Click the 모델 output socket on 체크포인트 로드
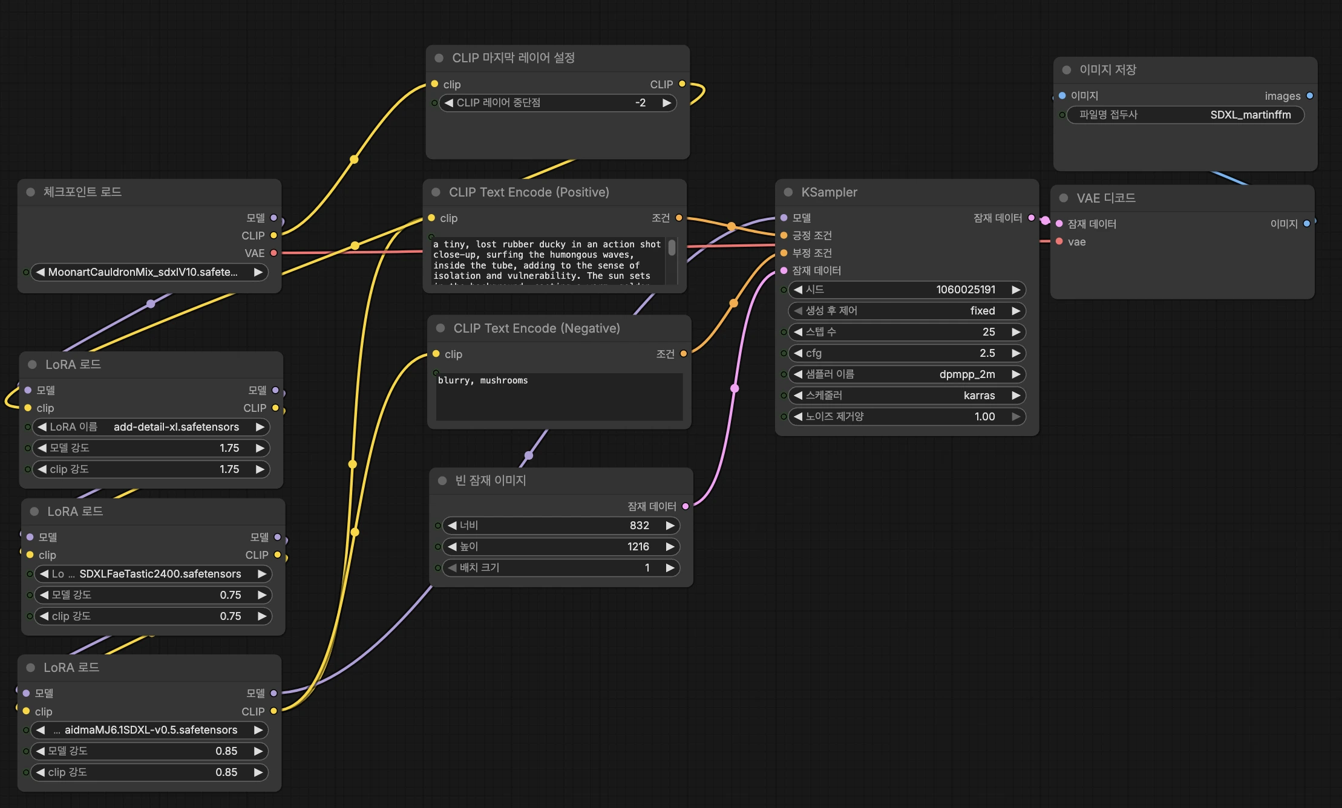 [x=274, y=218]
